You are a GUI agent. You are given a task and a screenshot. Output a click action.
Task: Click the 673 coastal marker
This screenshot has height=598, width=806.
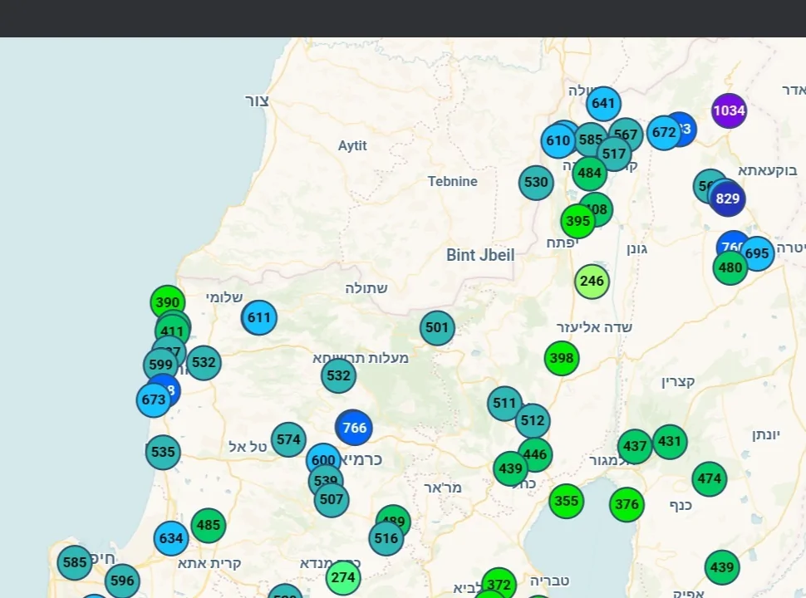pyautogui.click(x=152, y=401)
